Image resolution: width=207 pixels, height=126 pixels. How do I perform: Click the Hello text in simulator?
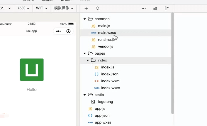32,90
